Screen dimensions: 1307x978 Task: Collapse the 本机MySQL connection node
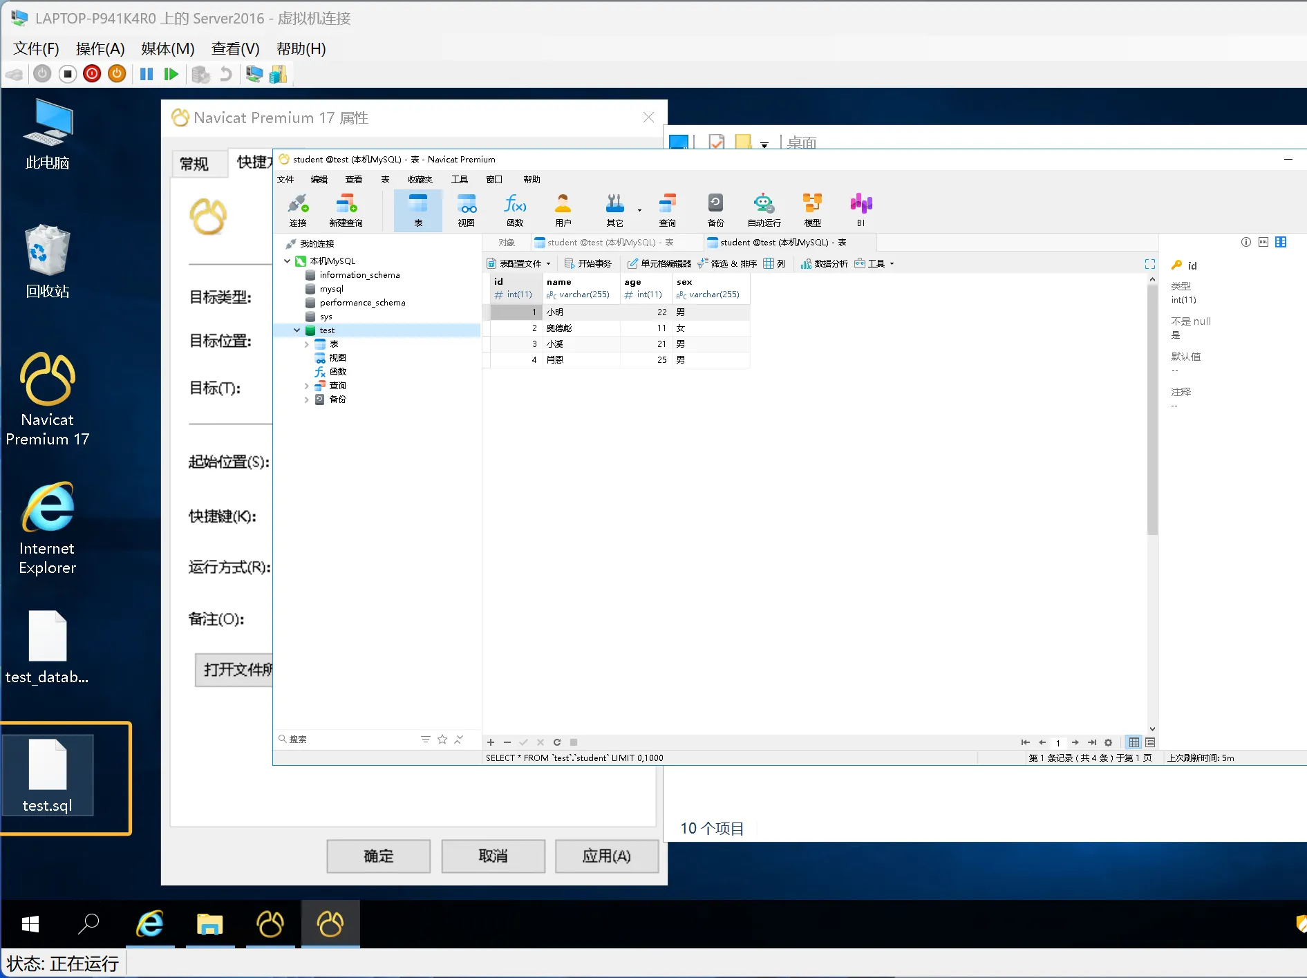pos(287,261)
